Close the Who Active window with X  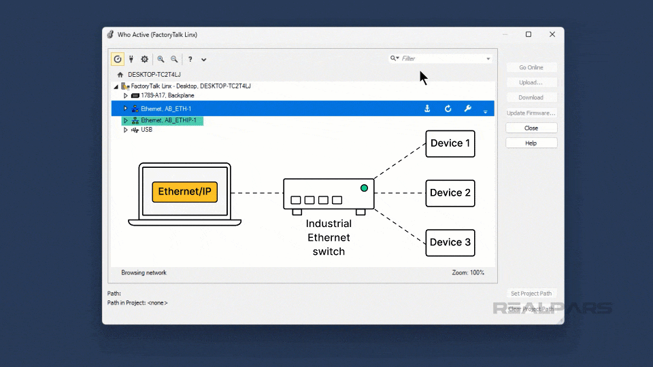tap(552, 34)
